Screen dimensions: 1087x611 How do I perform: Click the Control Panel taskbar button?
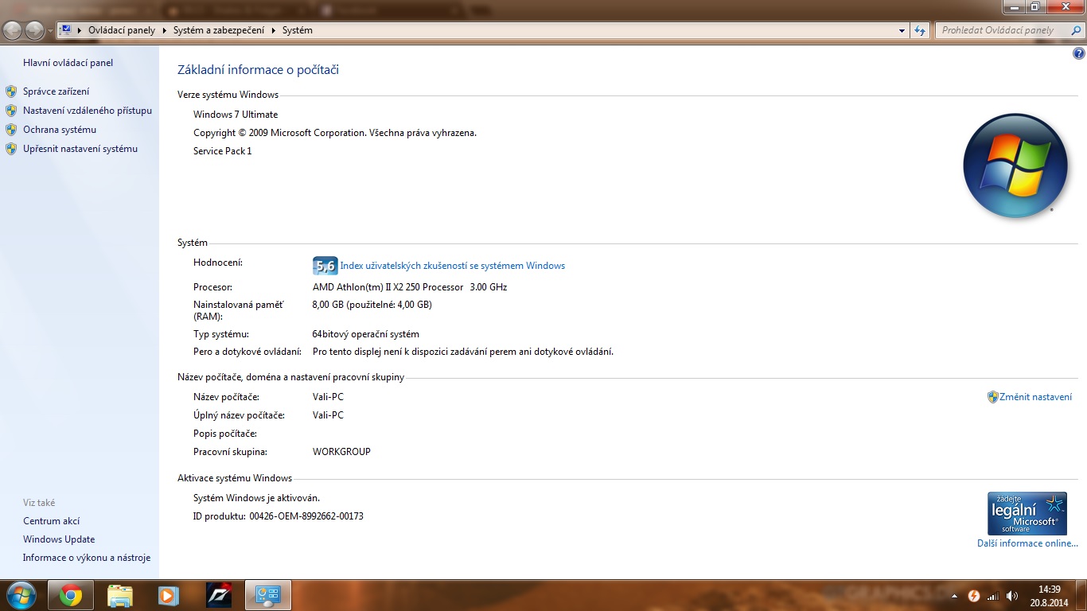pos(268,595)
